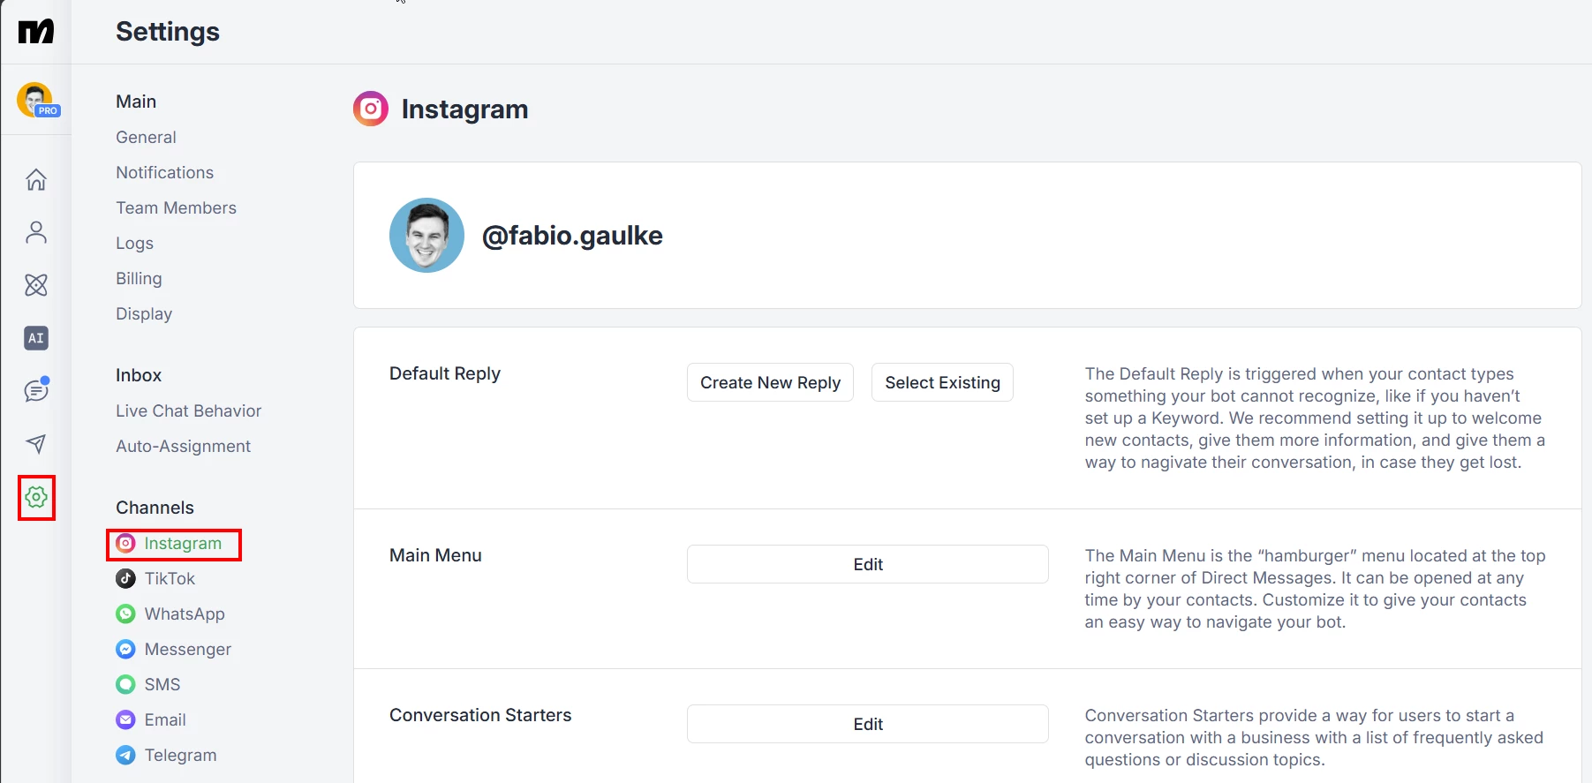Select the TikTok channel

[x=169, y=578]
